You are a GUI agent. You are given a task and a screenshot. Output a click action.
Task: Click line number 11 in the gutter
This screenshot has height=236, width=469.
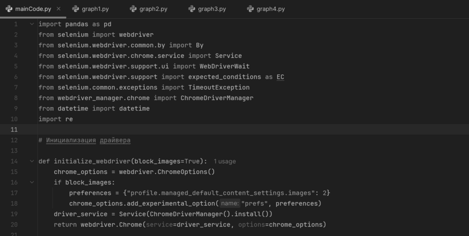[x=14, y=130]
